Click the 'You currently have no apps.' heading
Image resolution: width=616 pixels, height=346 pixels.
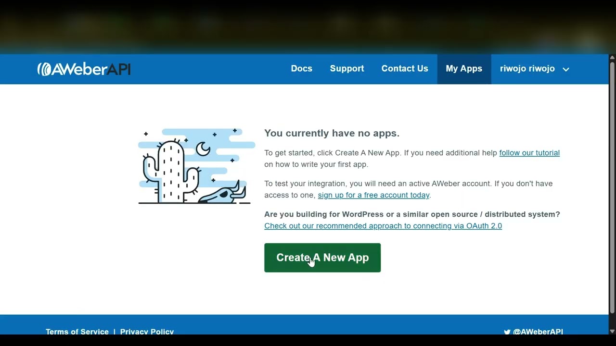click(x=332, y=133)
